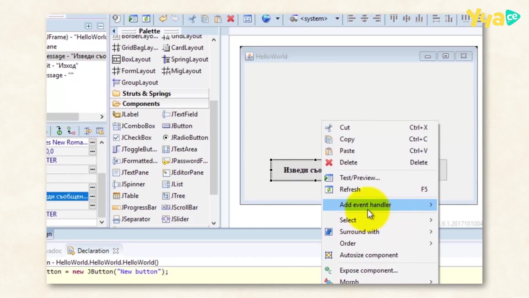This screenshot has height=298, width=529.
Task: Open the Add event handler submenu
Action: point(380,205)
